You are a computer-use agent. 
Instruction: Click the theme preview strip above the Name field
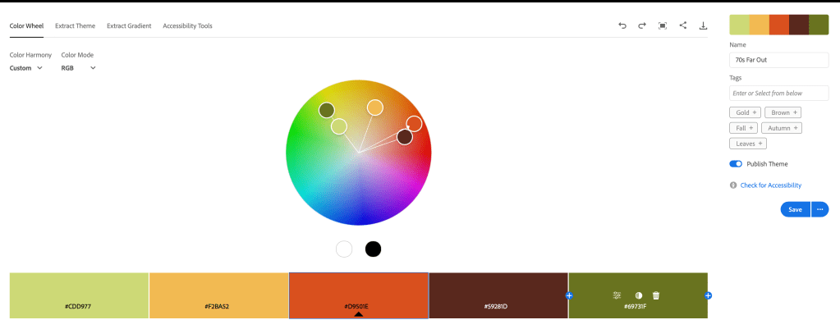click(x=779, y=25)
